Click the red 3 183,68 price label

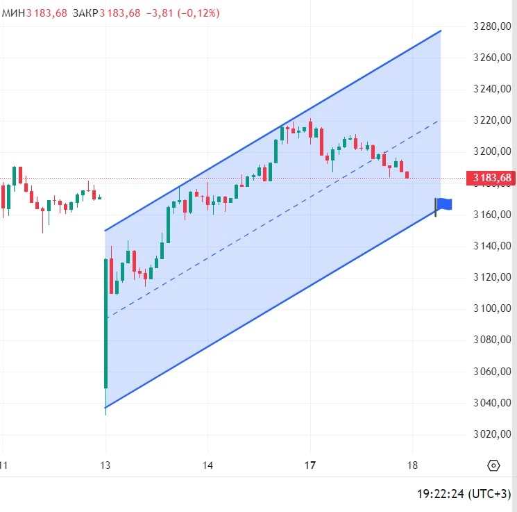click(x=491, y=178)
